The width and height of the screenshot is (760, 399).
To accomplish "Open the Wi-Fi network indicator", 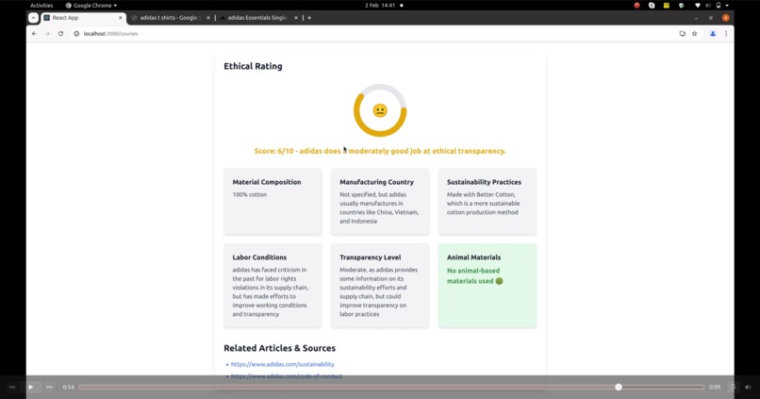I will 698,6.
